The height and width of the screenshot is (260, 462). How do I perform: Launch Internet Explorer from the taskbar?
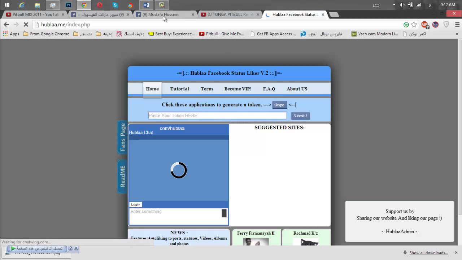(22, 5)
